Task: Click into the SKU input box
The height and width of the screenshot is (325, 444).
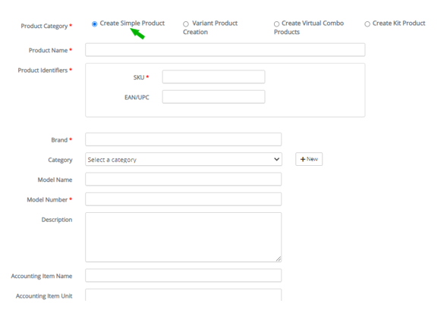Action: click(213, 77)
